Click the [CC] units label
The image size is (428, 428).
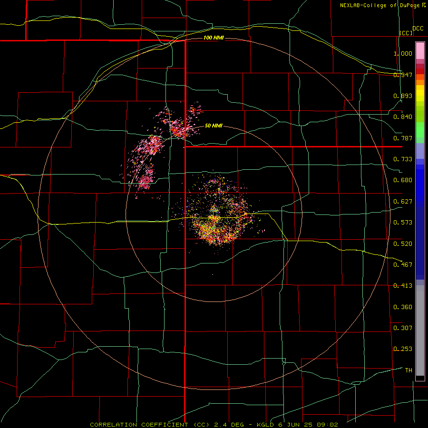point(406,33)
